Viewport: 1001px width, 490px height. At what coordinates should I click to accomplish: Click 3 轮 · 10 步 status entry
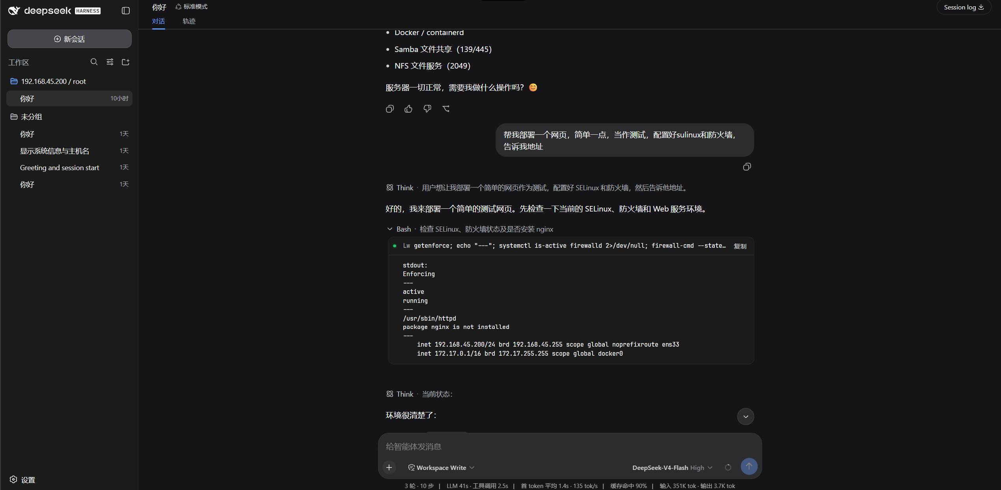[x=419, y=486]
